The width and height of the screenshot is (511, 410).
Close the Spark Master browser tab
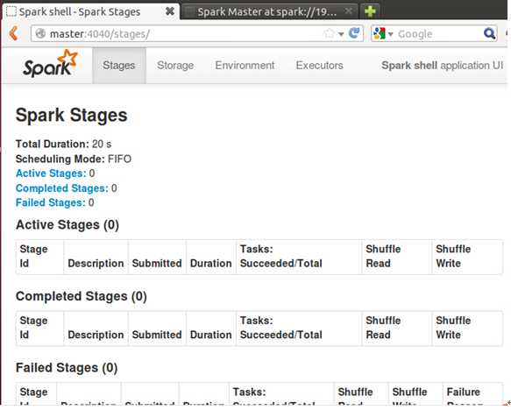click(348, 11)
